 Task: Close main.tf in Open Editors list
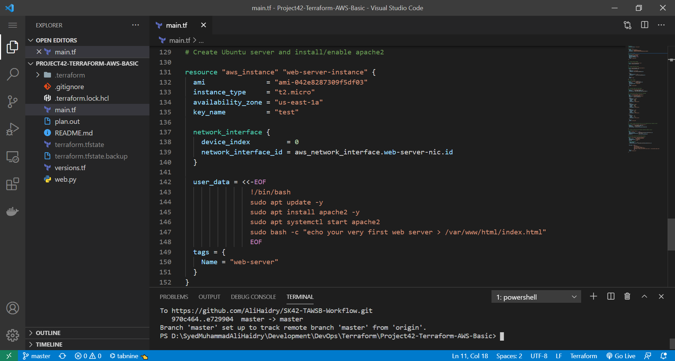tap(39, 52)
